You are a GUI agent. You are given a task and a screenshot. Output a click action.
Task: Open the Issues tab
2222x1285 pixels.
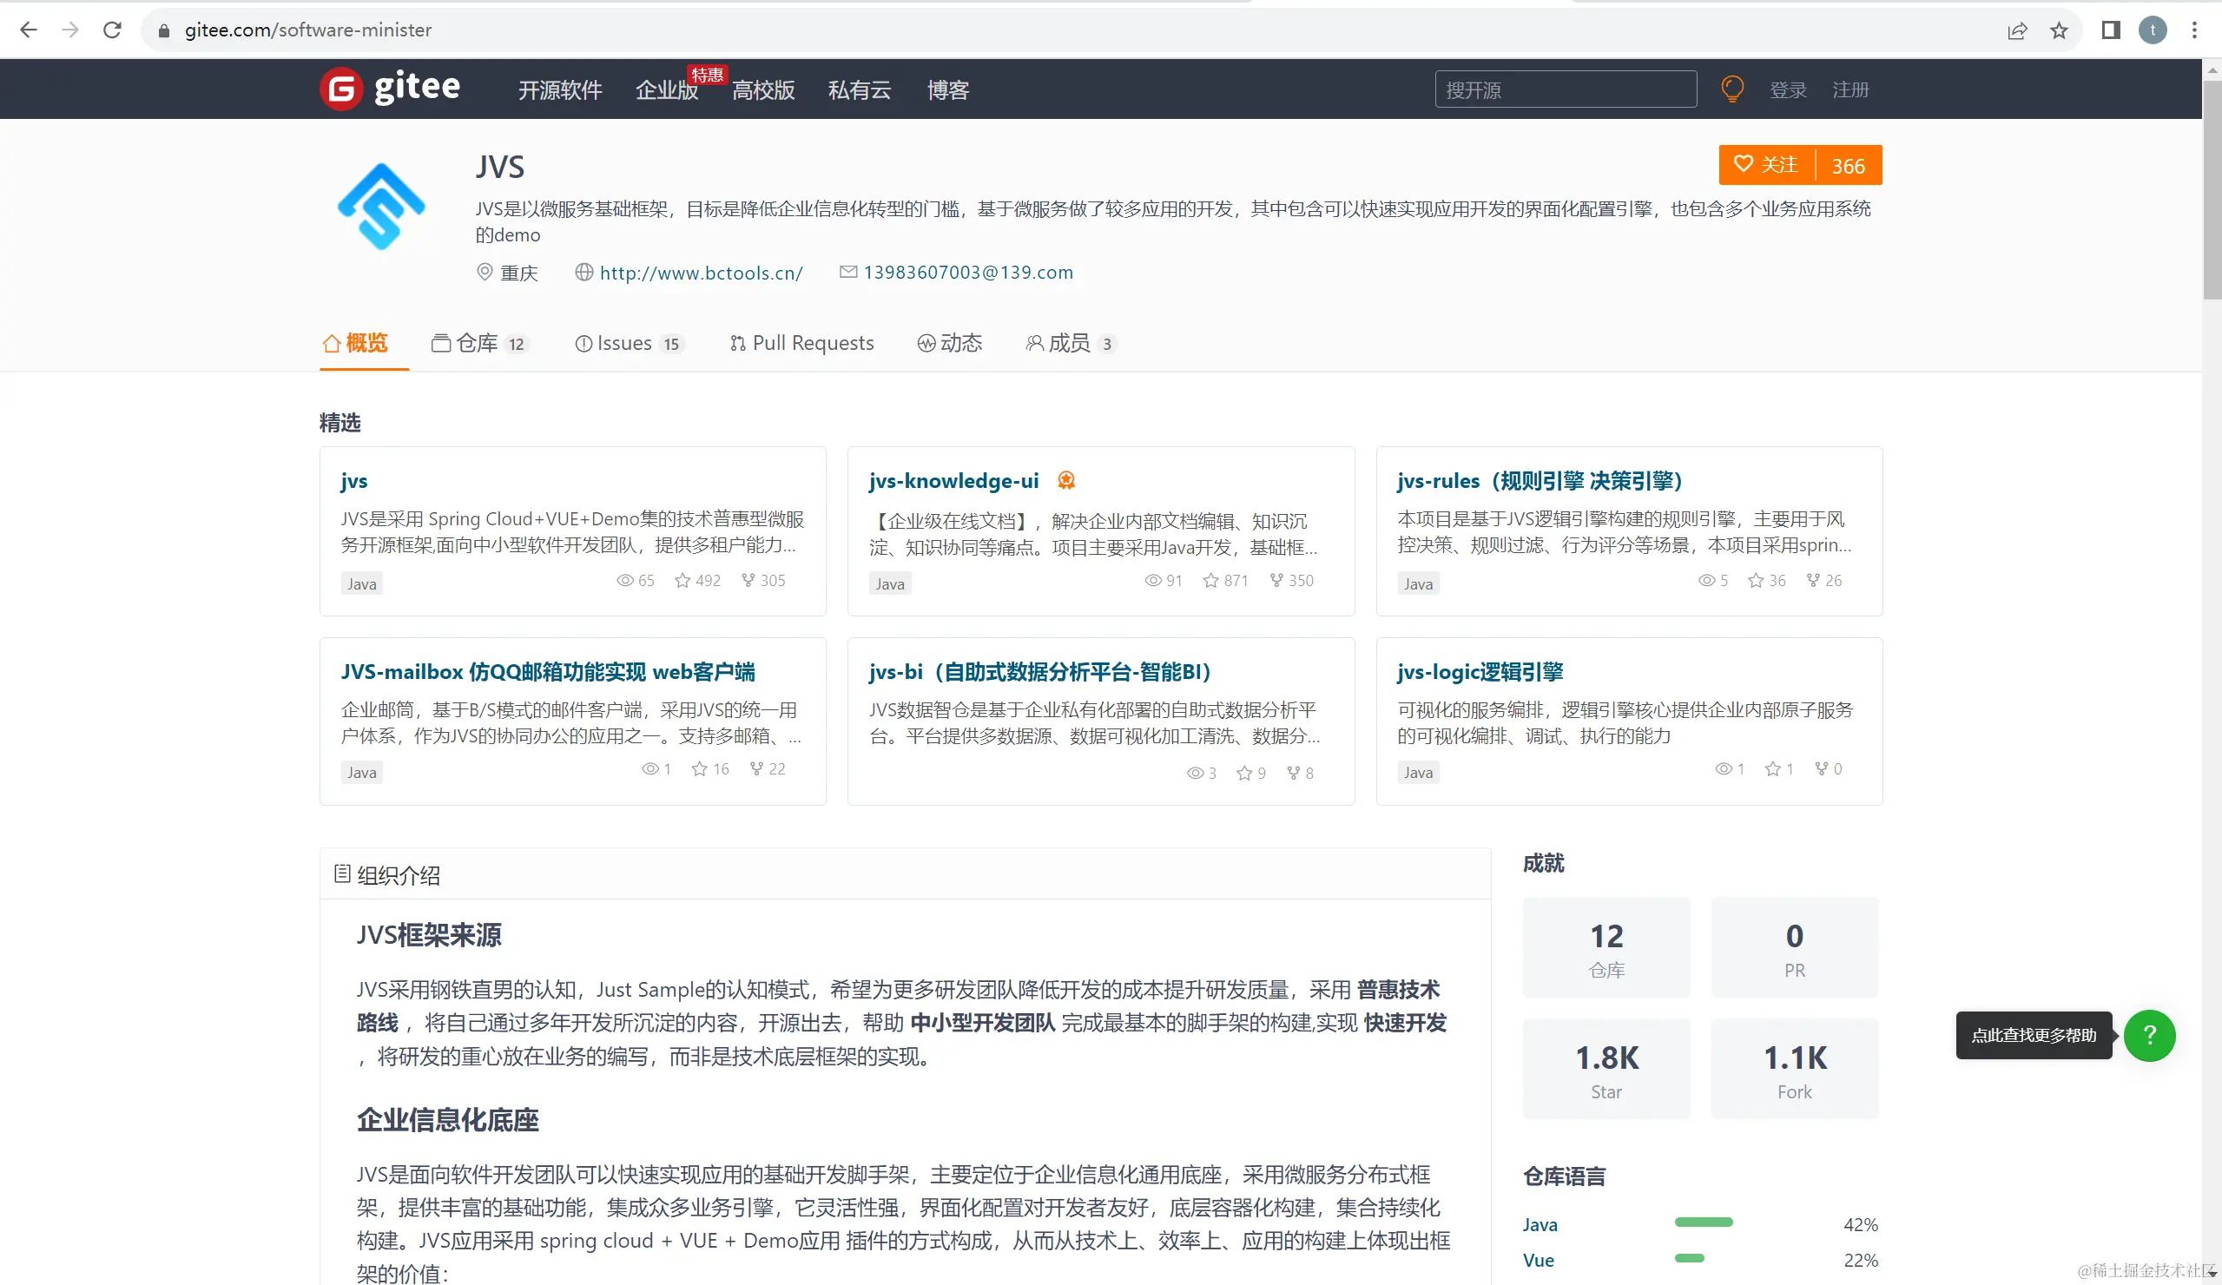tap(627, 343)
